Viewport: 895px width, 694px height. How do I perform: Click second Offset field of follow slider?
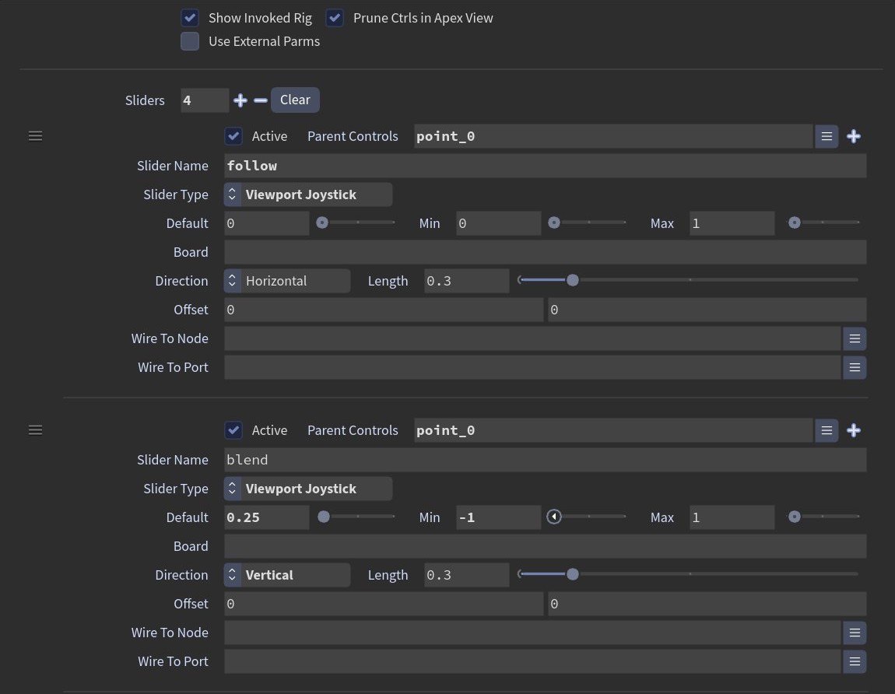pyautogui.click(x=707, y=310)
